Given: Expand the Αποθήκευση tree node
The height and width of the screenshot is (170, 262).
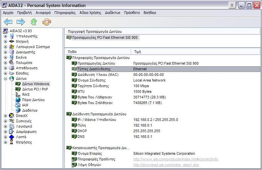Looking at the screenshot, I should (5, 68).
